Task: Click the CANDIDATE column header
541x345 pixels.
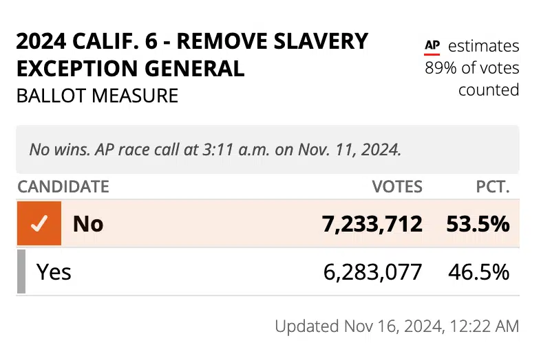Action: click(x=63, y=187)
